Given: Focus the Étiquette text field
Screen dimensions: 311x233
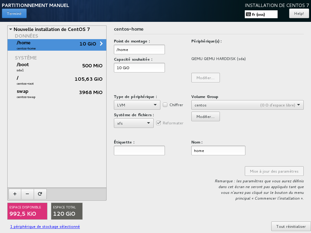Looking at the screenshot, I should coord(139,150).
